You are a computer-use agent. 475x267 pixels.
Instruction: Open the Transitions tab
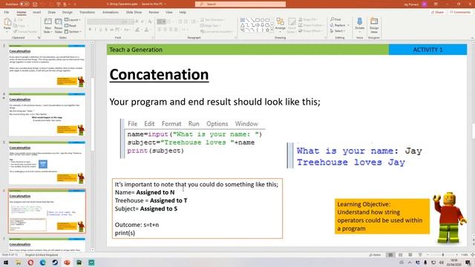pyautogui.click(x=88, y=12)
